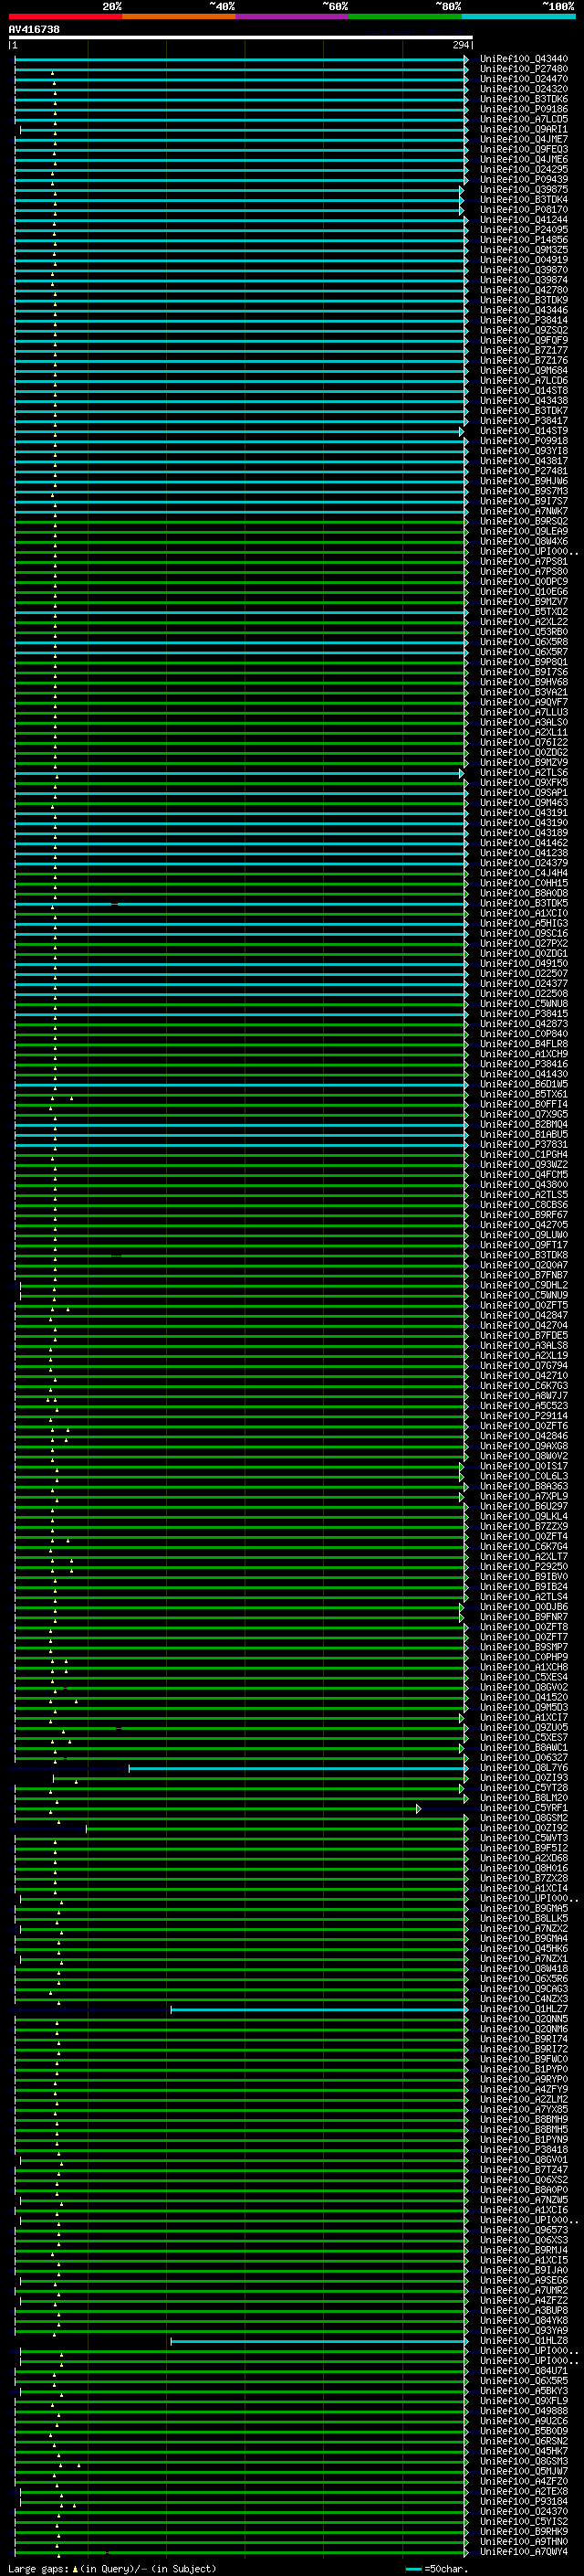Click the red 20% identity color segment
The width and height of the screenshot is (584, 2576).
click(x=65, y=16)
